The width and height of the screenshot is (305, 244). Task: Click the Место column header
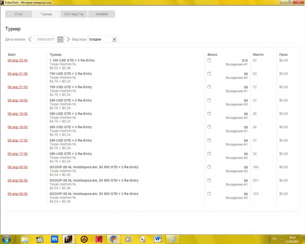[x=258, y=54]
